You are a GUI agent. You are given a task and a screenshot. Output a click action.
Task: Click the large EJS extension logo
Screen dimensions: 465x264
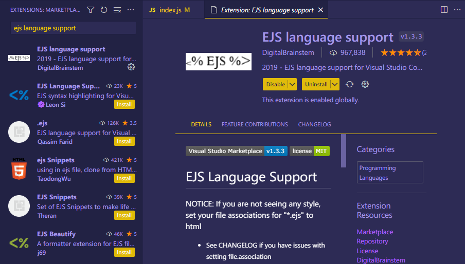coord(219,62)
